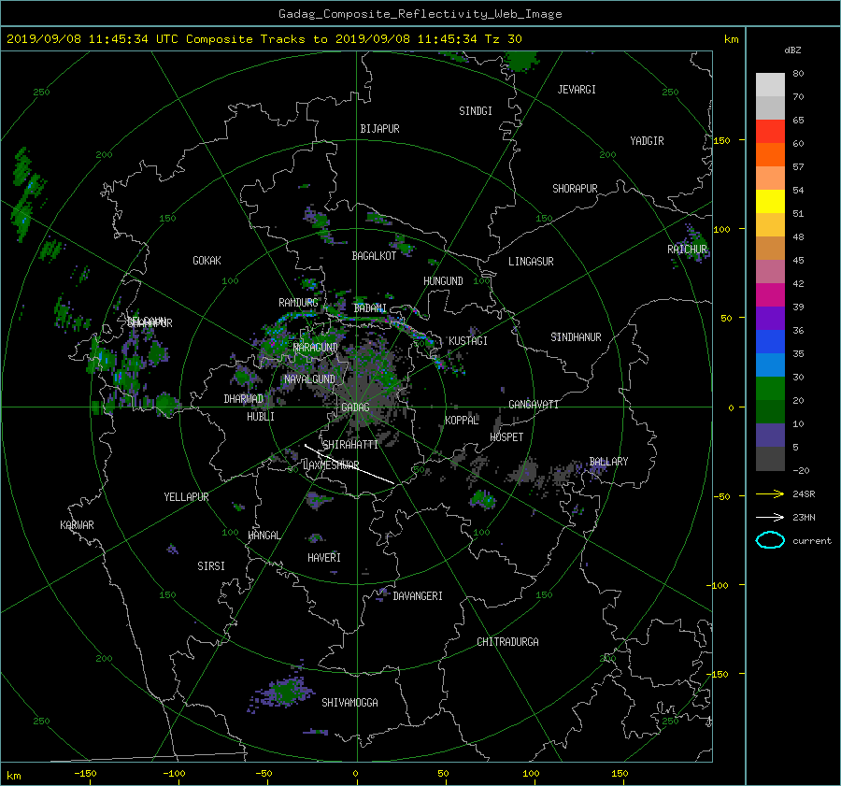
Task: Select the LAXMESHWAR label
Action: pos(331,465)
